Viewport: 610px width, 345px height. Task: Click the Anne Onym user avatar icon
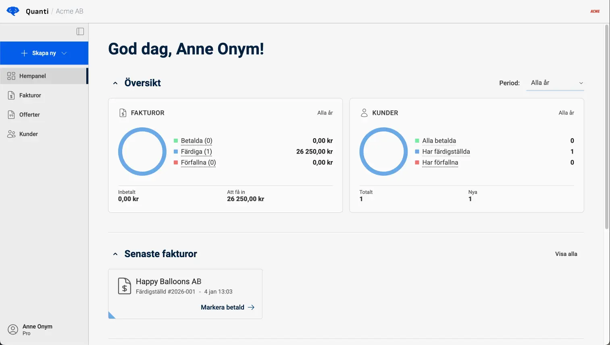13,330
